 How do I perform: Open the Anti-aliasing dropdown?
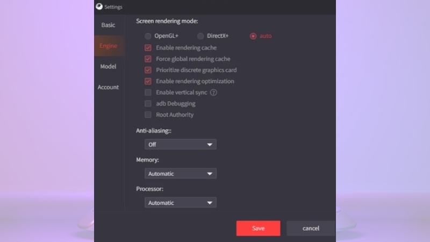pos(181,145)
